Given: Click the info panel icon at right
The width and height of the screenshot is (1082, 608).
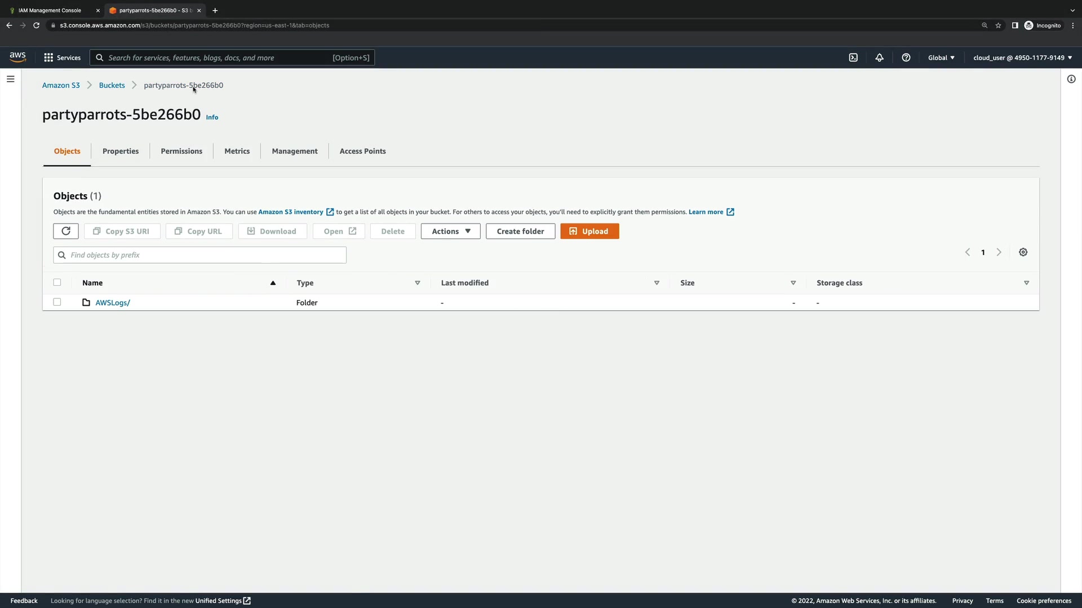Looking at the screenshot, I should pyautogui.click(x=1071, y=79).
